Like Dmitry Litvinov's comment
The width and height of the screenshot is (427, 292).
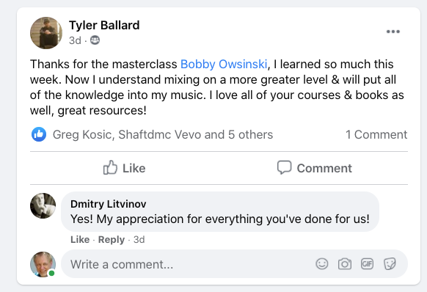pyautogui.click(x=80, y=240)
